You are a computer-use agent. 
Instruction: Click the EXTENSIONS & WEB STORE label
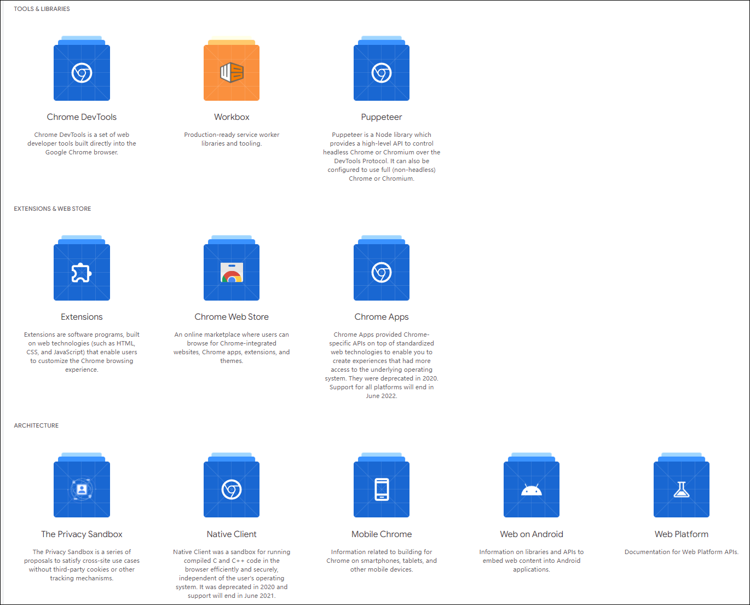53,209
